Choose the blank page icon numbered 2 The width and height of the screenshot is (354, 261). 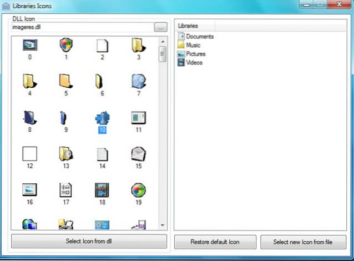102,46
